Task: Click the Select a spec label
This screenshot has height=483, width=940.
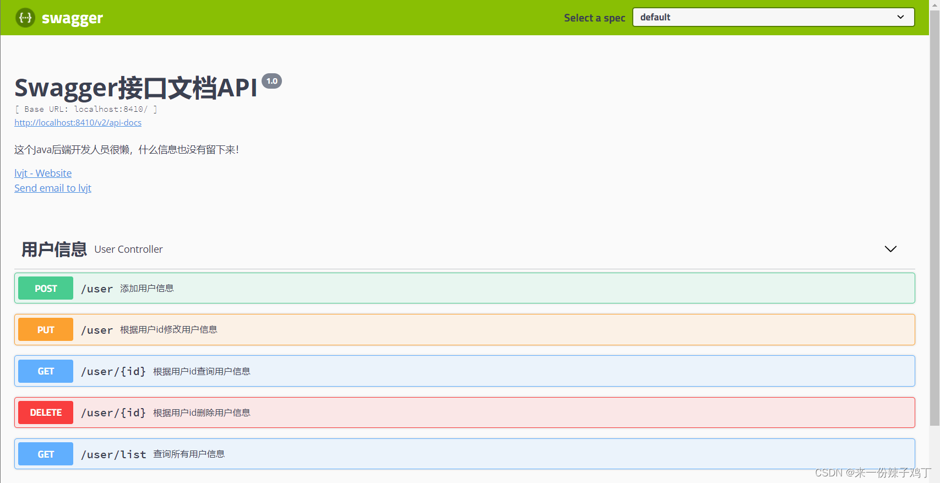Action: [x=595, y=18]
